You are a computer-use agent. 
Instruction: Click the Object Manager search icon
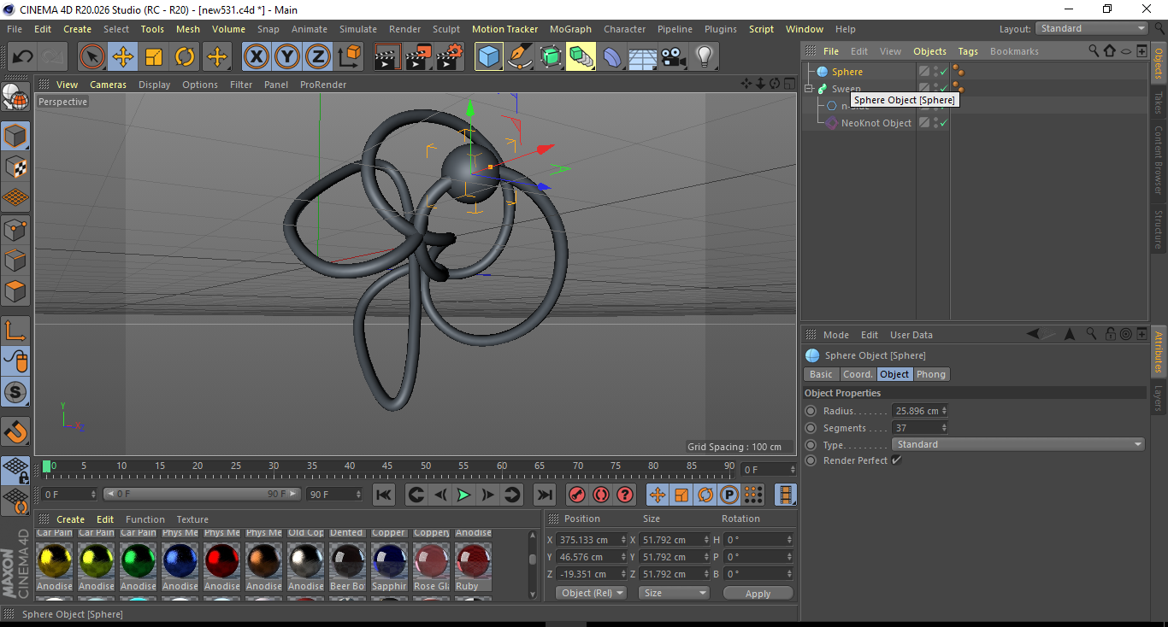pyautogui.click(x=1094, y=51)
